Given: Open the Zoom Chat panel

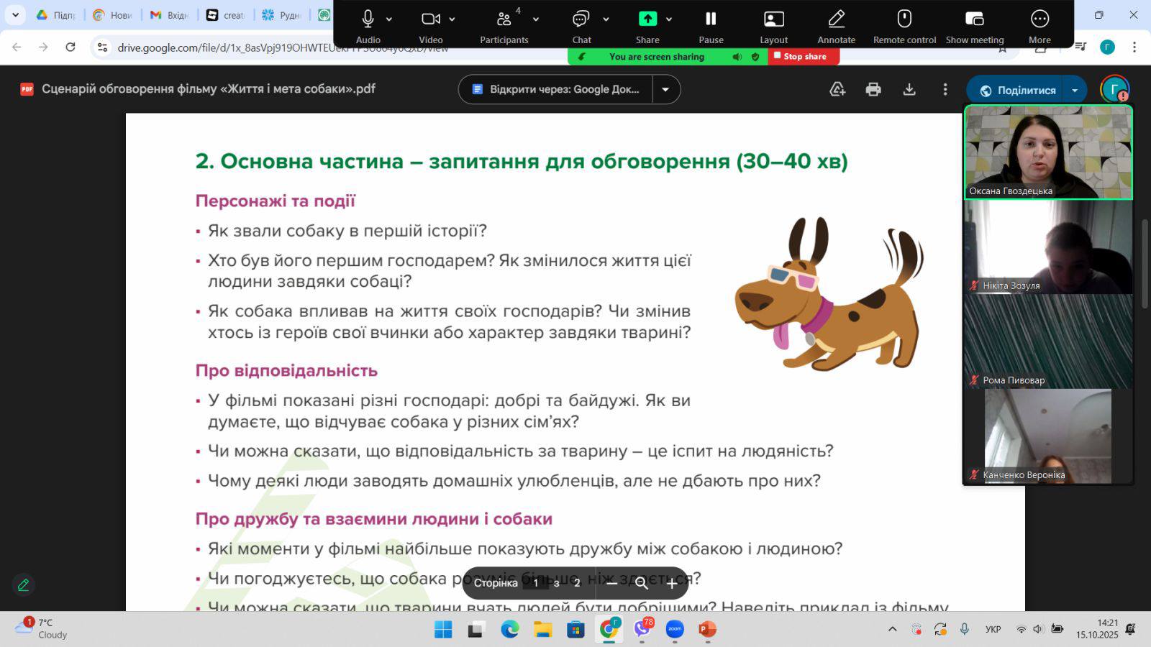Looking at the screenshot, I should (581, 19).
